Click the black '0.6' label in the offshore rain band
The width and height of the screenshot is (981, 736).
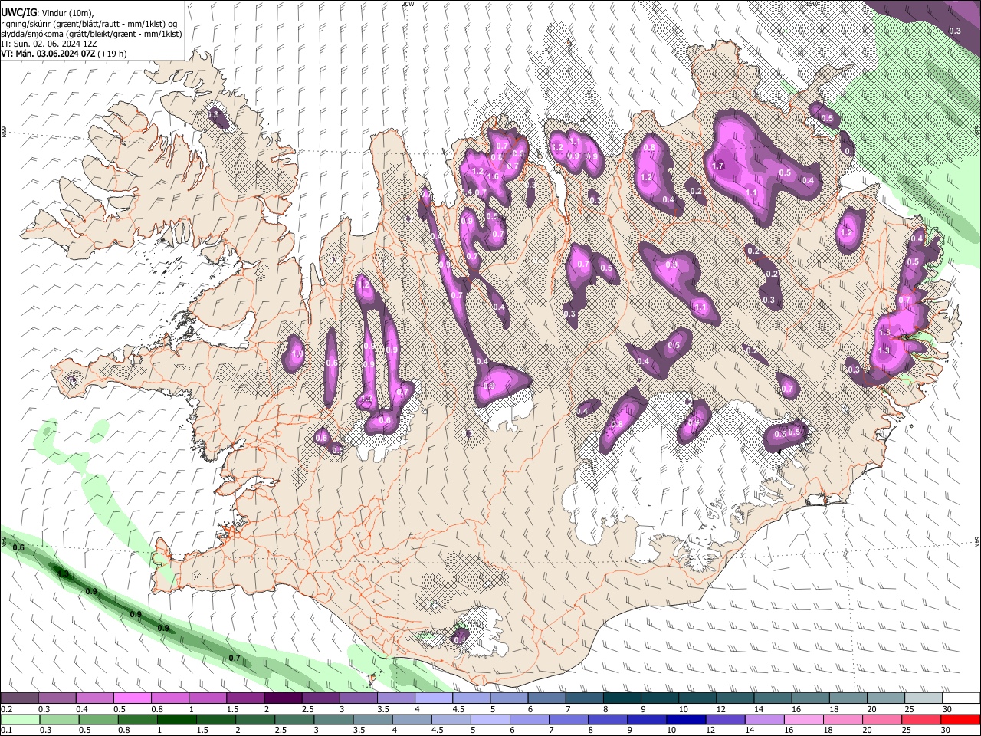click(18, 547)
